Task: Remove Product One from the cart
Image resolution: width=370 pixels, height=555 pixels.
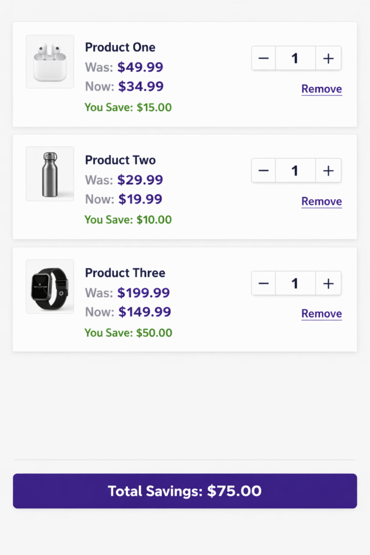Action: pyautogui.click(x=321, y=89)
